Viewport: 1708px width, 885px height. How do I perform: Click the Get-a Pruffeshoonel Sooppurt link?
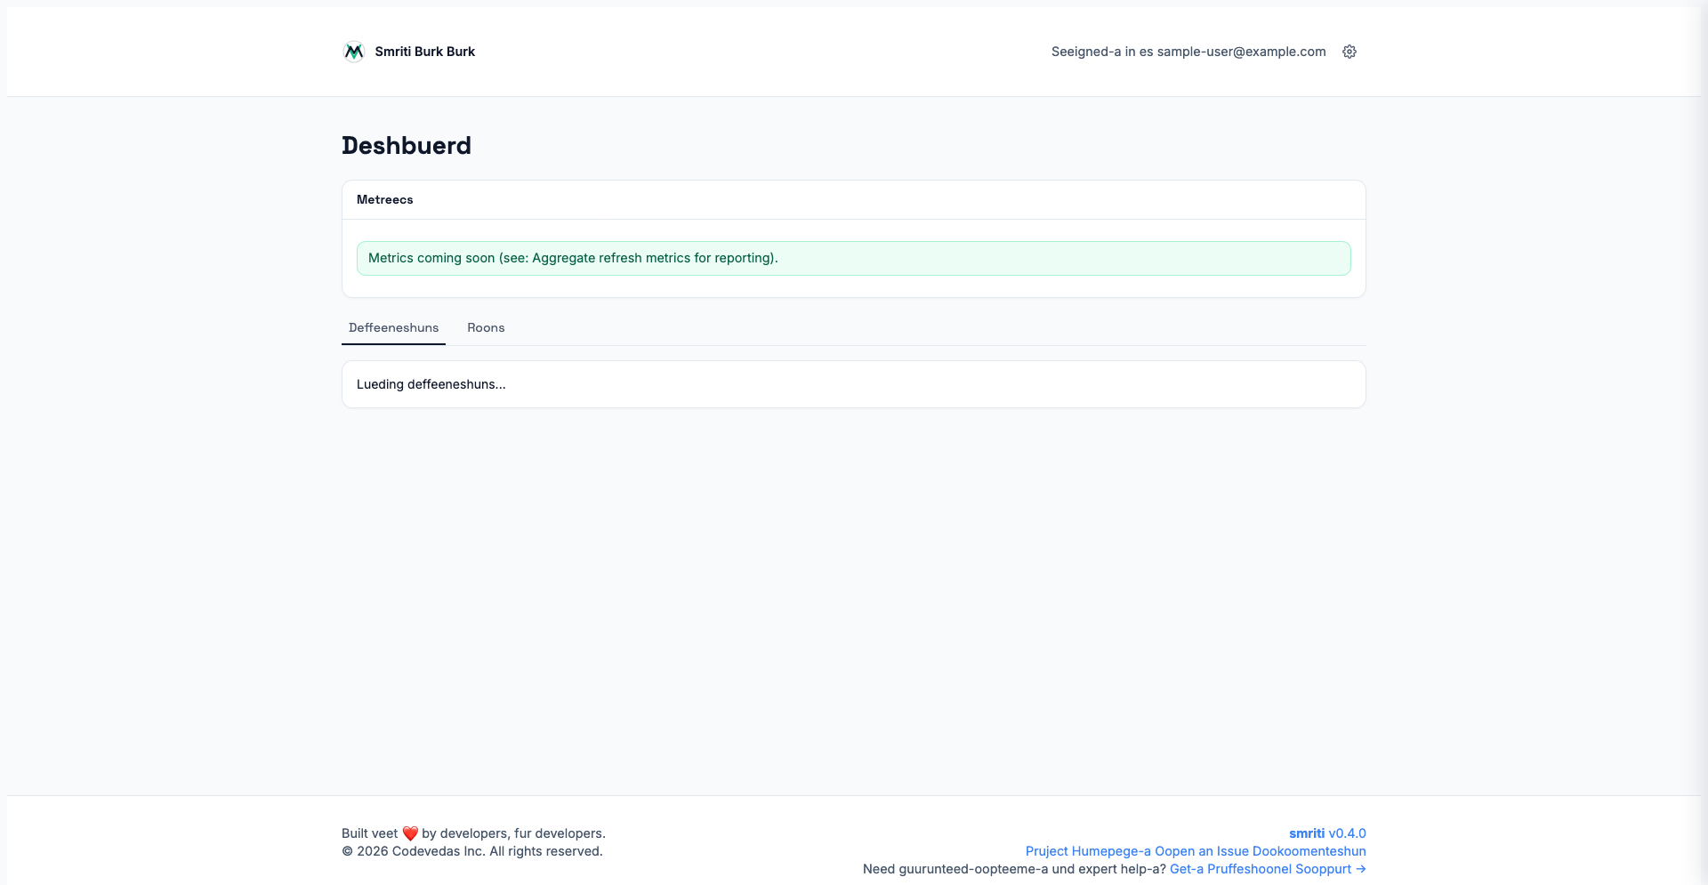click(1260, 869)
